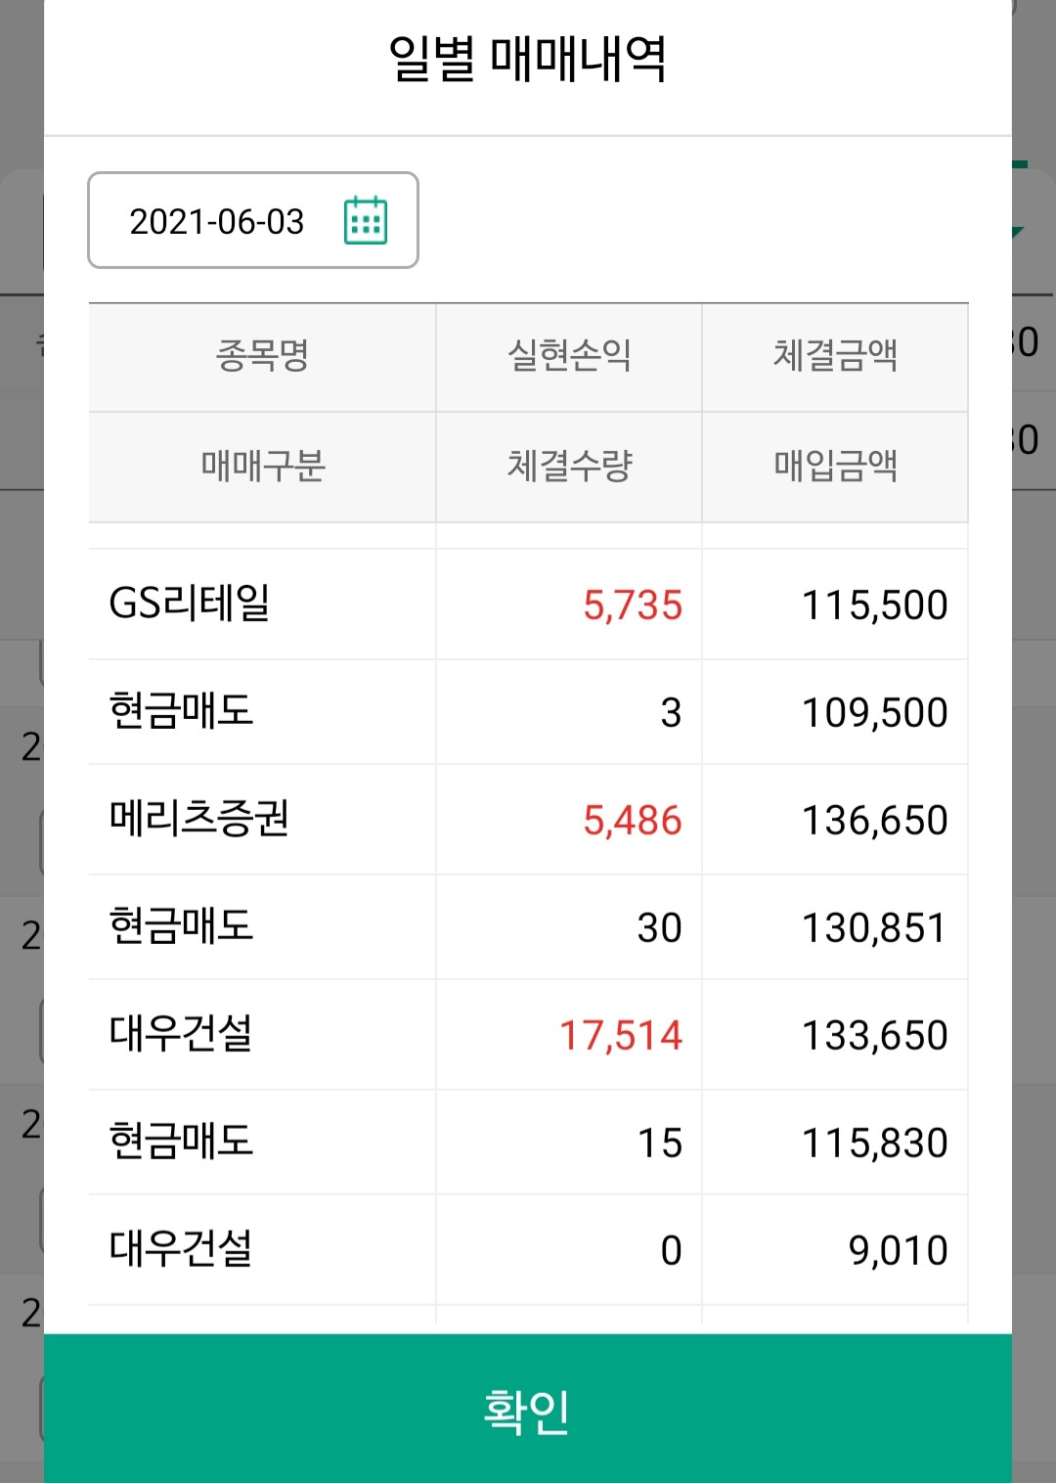Select executed amount 136,650
The height and width of the screenshot is (1483, 1056).
click(x=875, y=821)
